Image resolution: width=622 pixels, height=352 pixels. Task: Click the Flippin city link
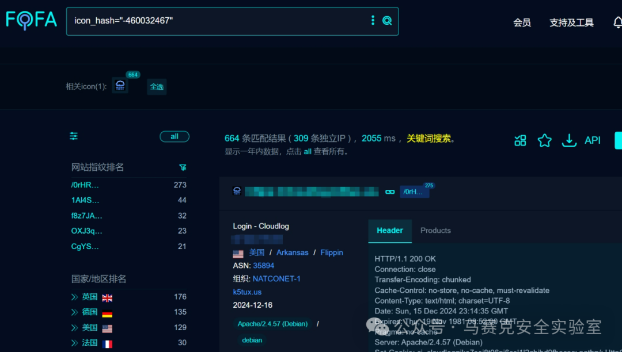(x=332, y=252)
